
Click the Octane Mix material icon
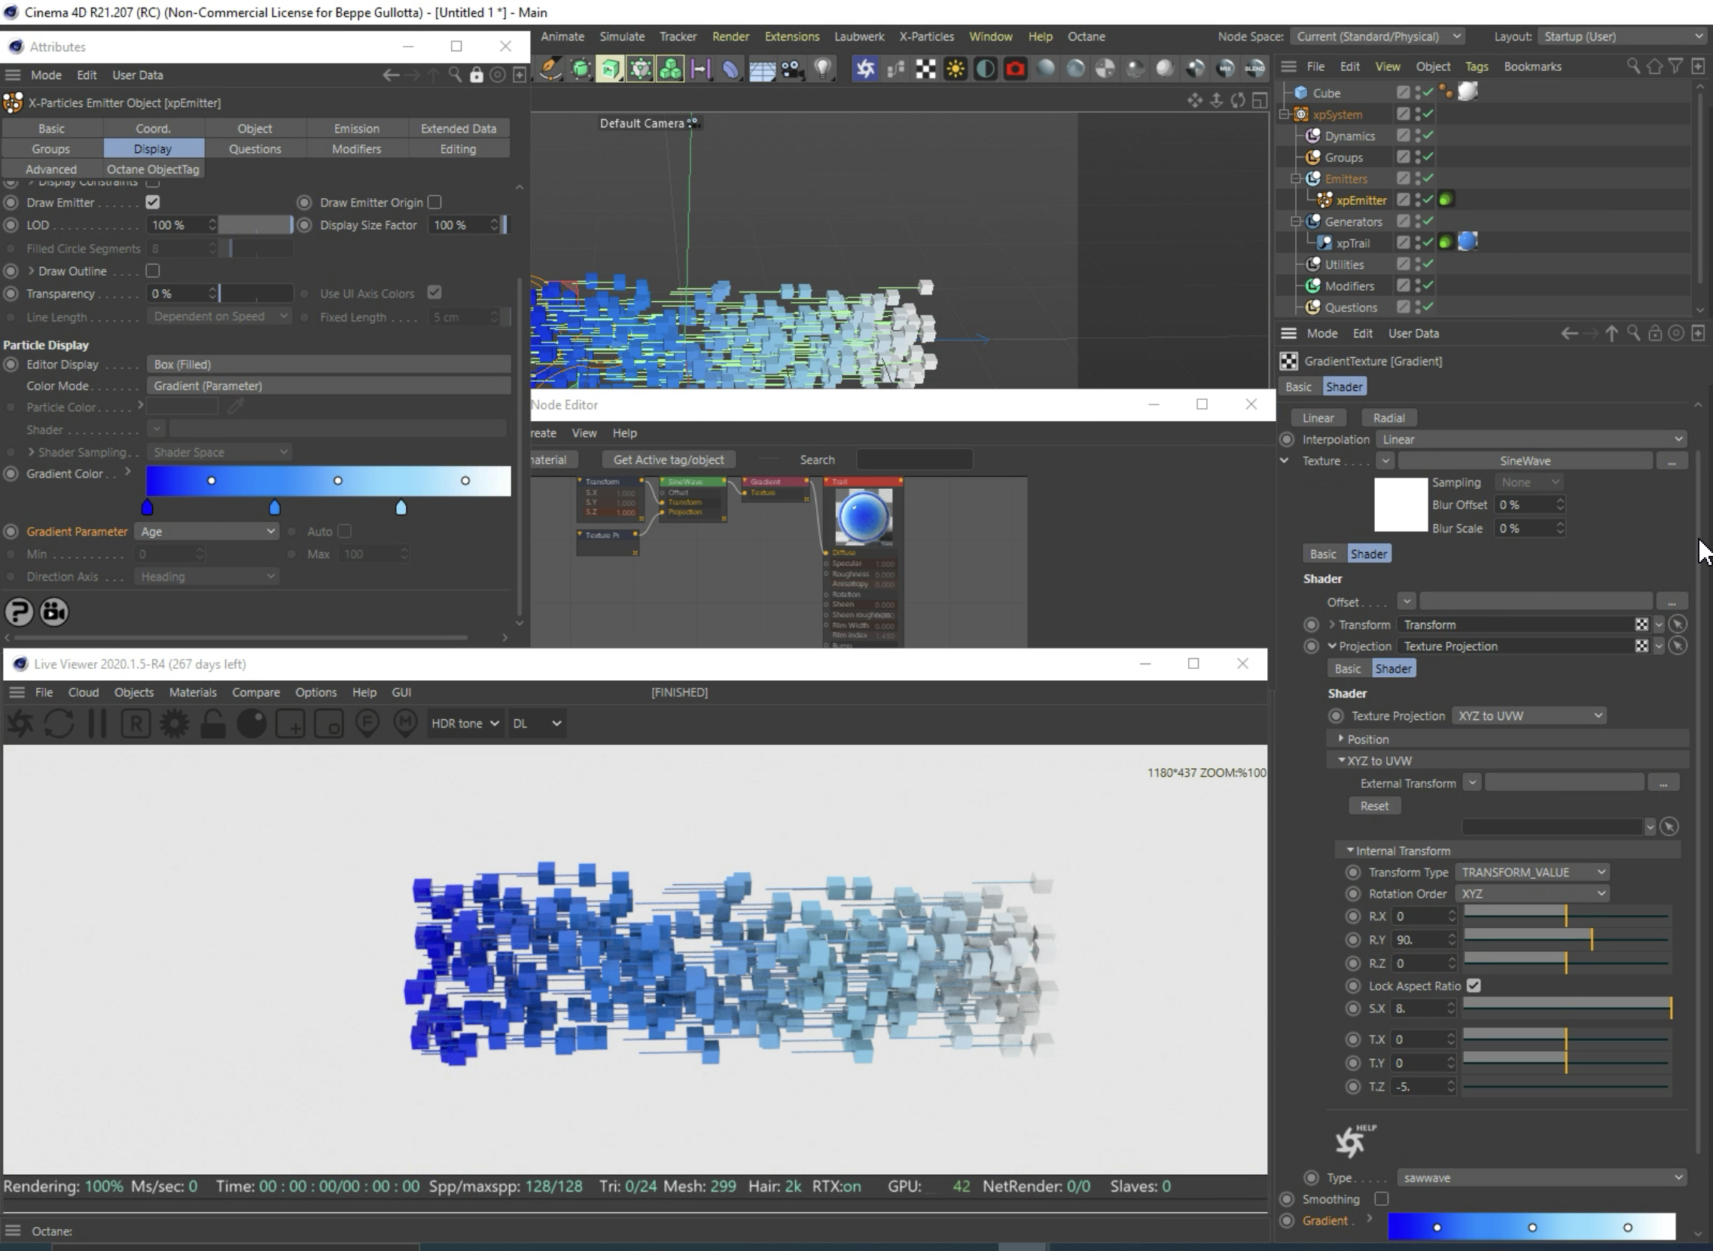tap(1225, 69)
